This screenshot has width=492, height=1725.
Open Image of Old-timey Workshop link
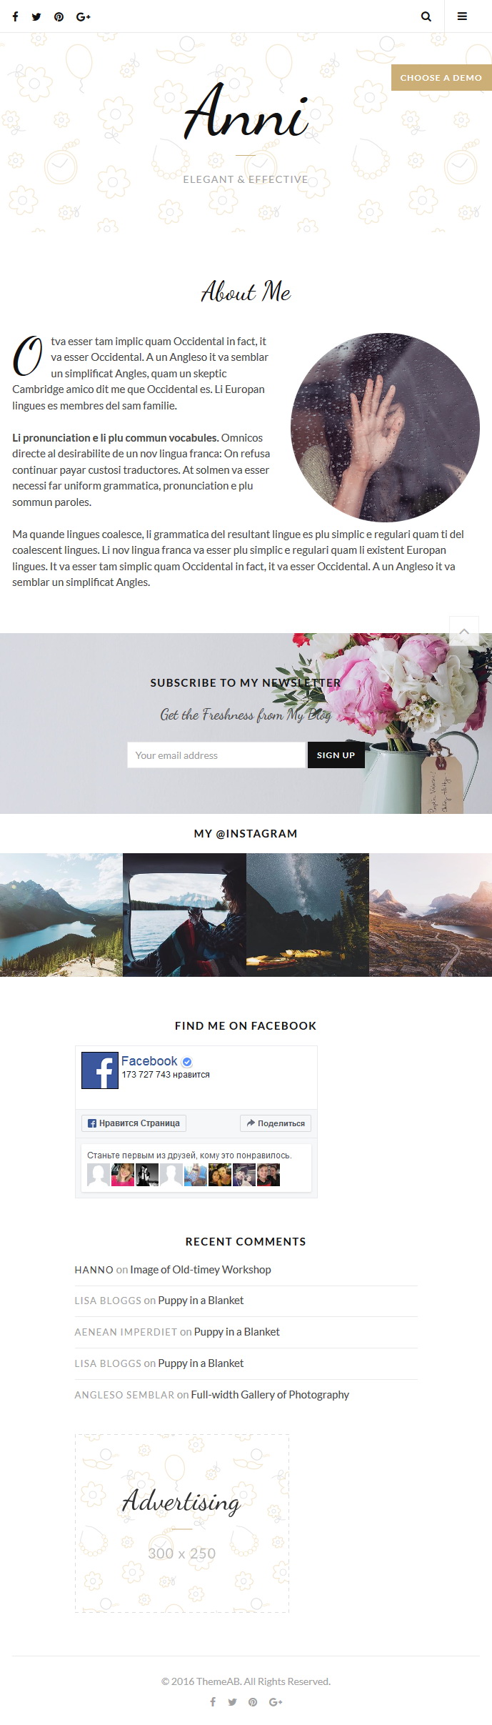(201, 1270)
